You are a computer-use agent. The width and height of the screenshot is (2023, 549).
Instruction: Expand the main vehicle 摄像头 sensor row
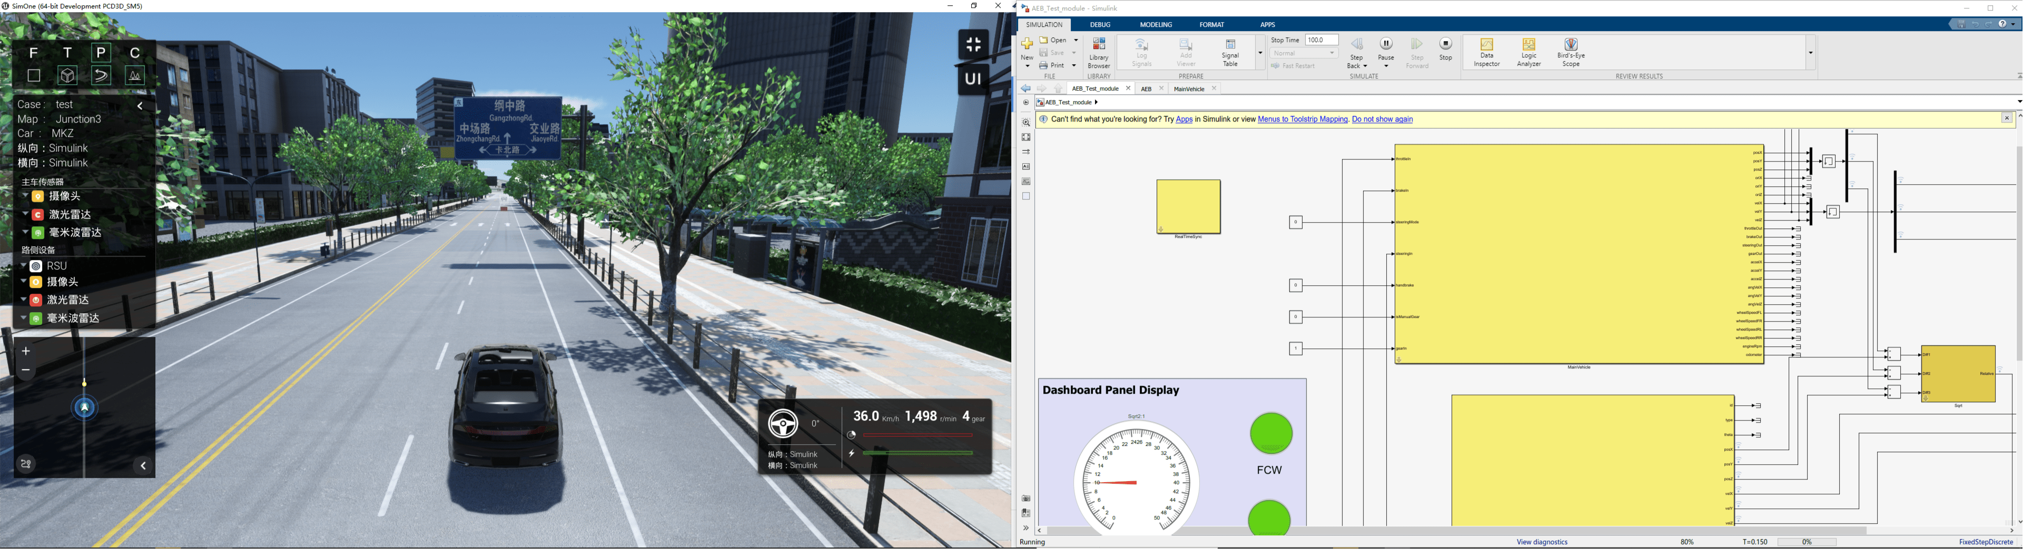tap(25, 196)
